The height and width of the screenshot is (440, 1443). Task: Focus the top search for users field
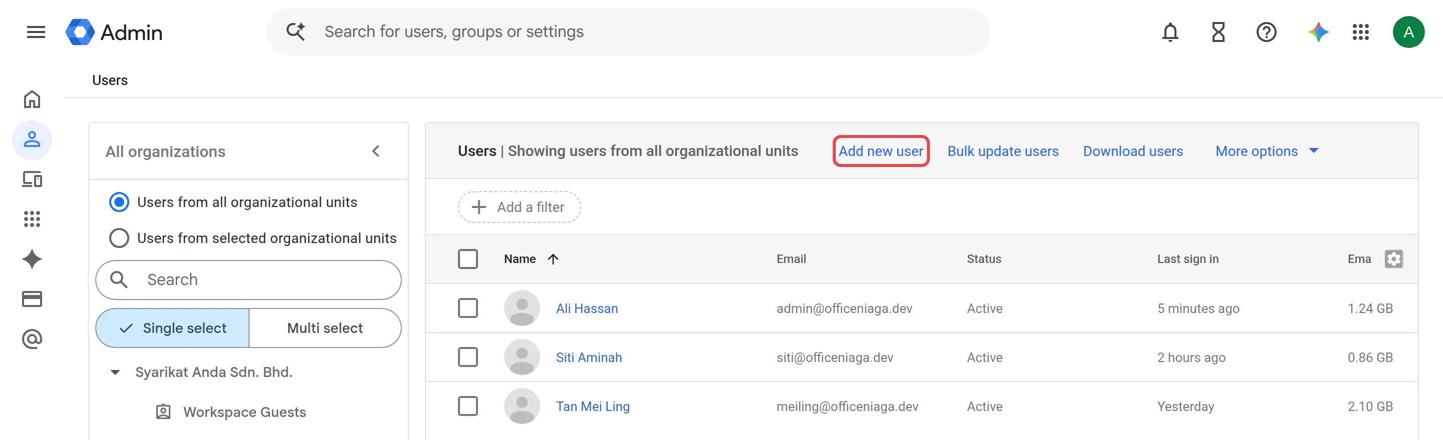tap(627, 32)
